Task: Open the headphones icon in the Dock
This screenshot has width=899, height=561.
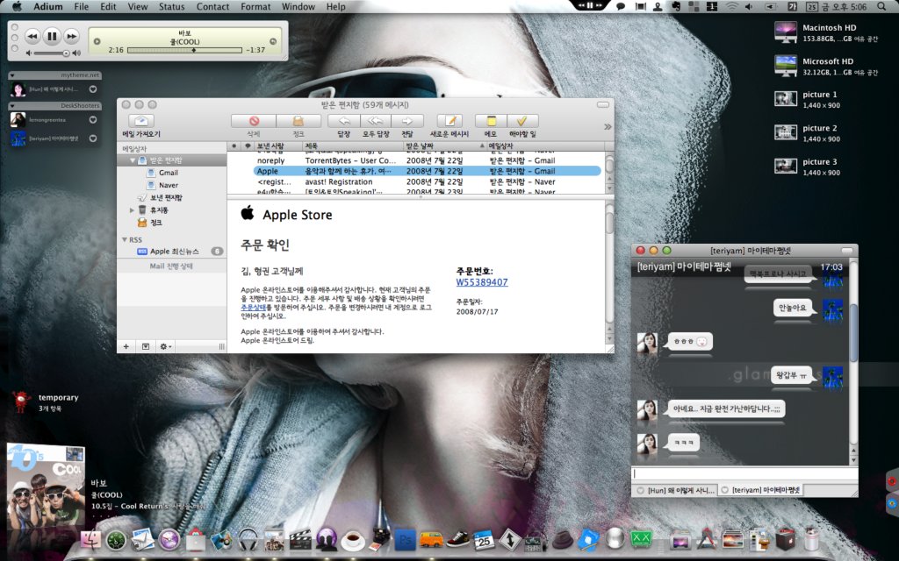Action: click(248, 539)
